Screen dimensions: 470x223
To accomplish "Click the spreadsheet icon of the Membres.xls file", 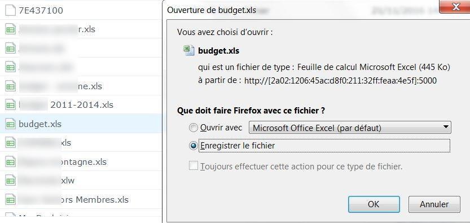I will (11, 199).
